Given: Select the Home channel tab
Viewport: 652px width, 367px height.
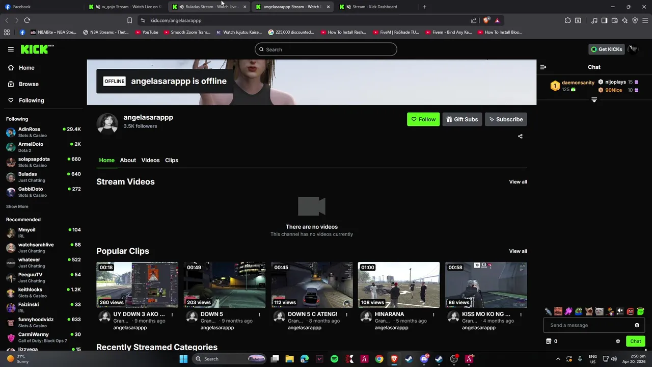Looking at the screenshot, I should pyautogui.click(x=106, y=160).
